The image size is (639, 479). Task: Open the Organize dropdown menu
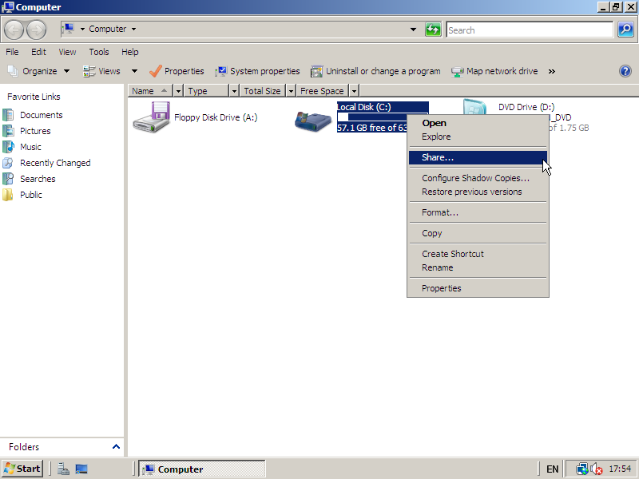tap(38, 71)
